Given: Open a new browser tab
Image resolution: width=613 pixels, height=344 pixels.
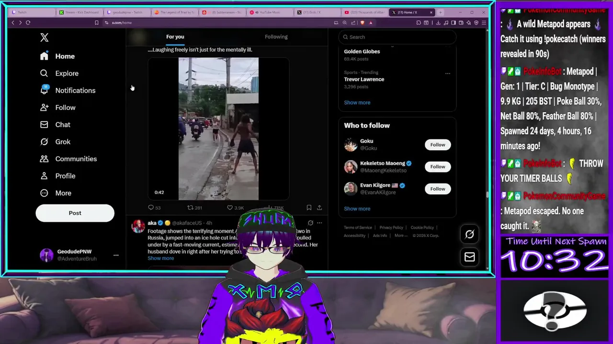Looking at the screenshot, I should tap(441, 12).
